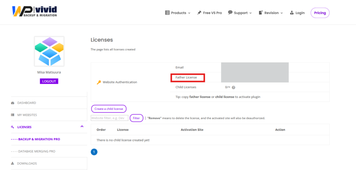Click the Login user icon in header
The image size is (356, 170).
(x=291, y=13)
